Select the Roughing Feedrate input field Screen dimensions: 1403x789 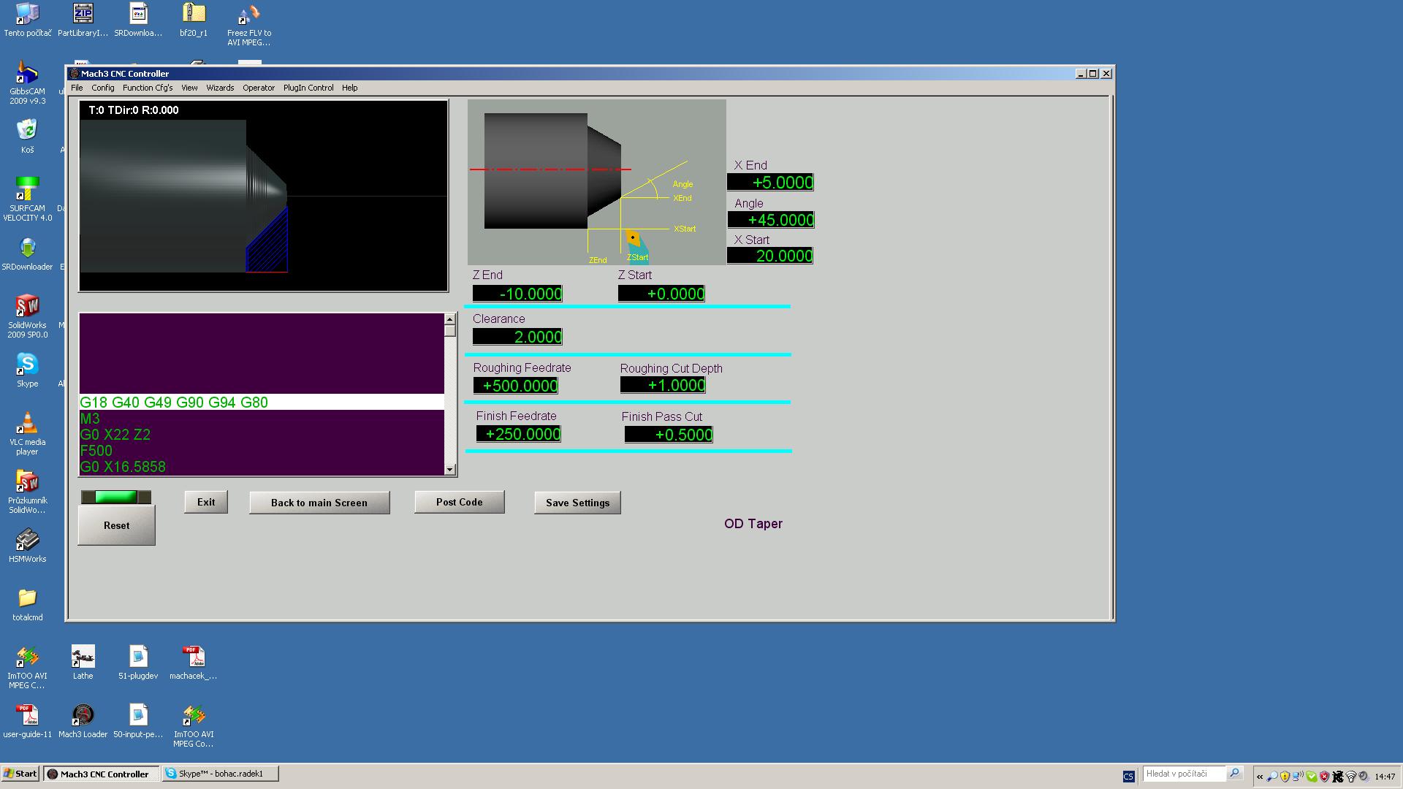(x=516, y=386)
